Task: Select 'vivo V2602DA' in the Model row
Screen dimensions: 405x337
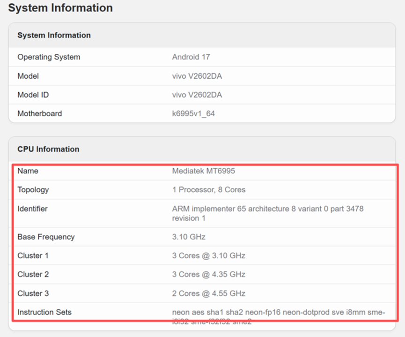Action: (197, 76)
